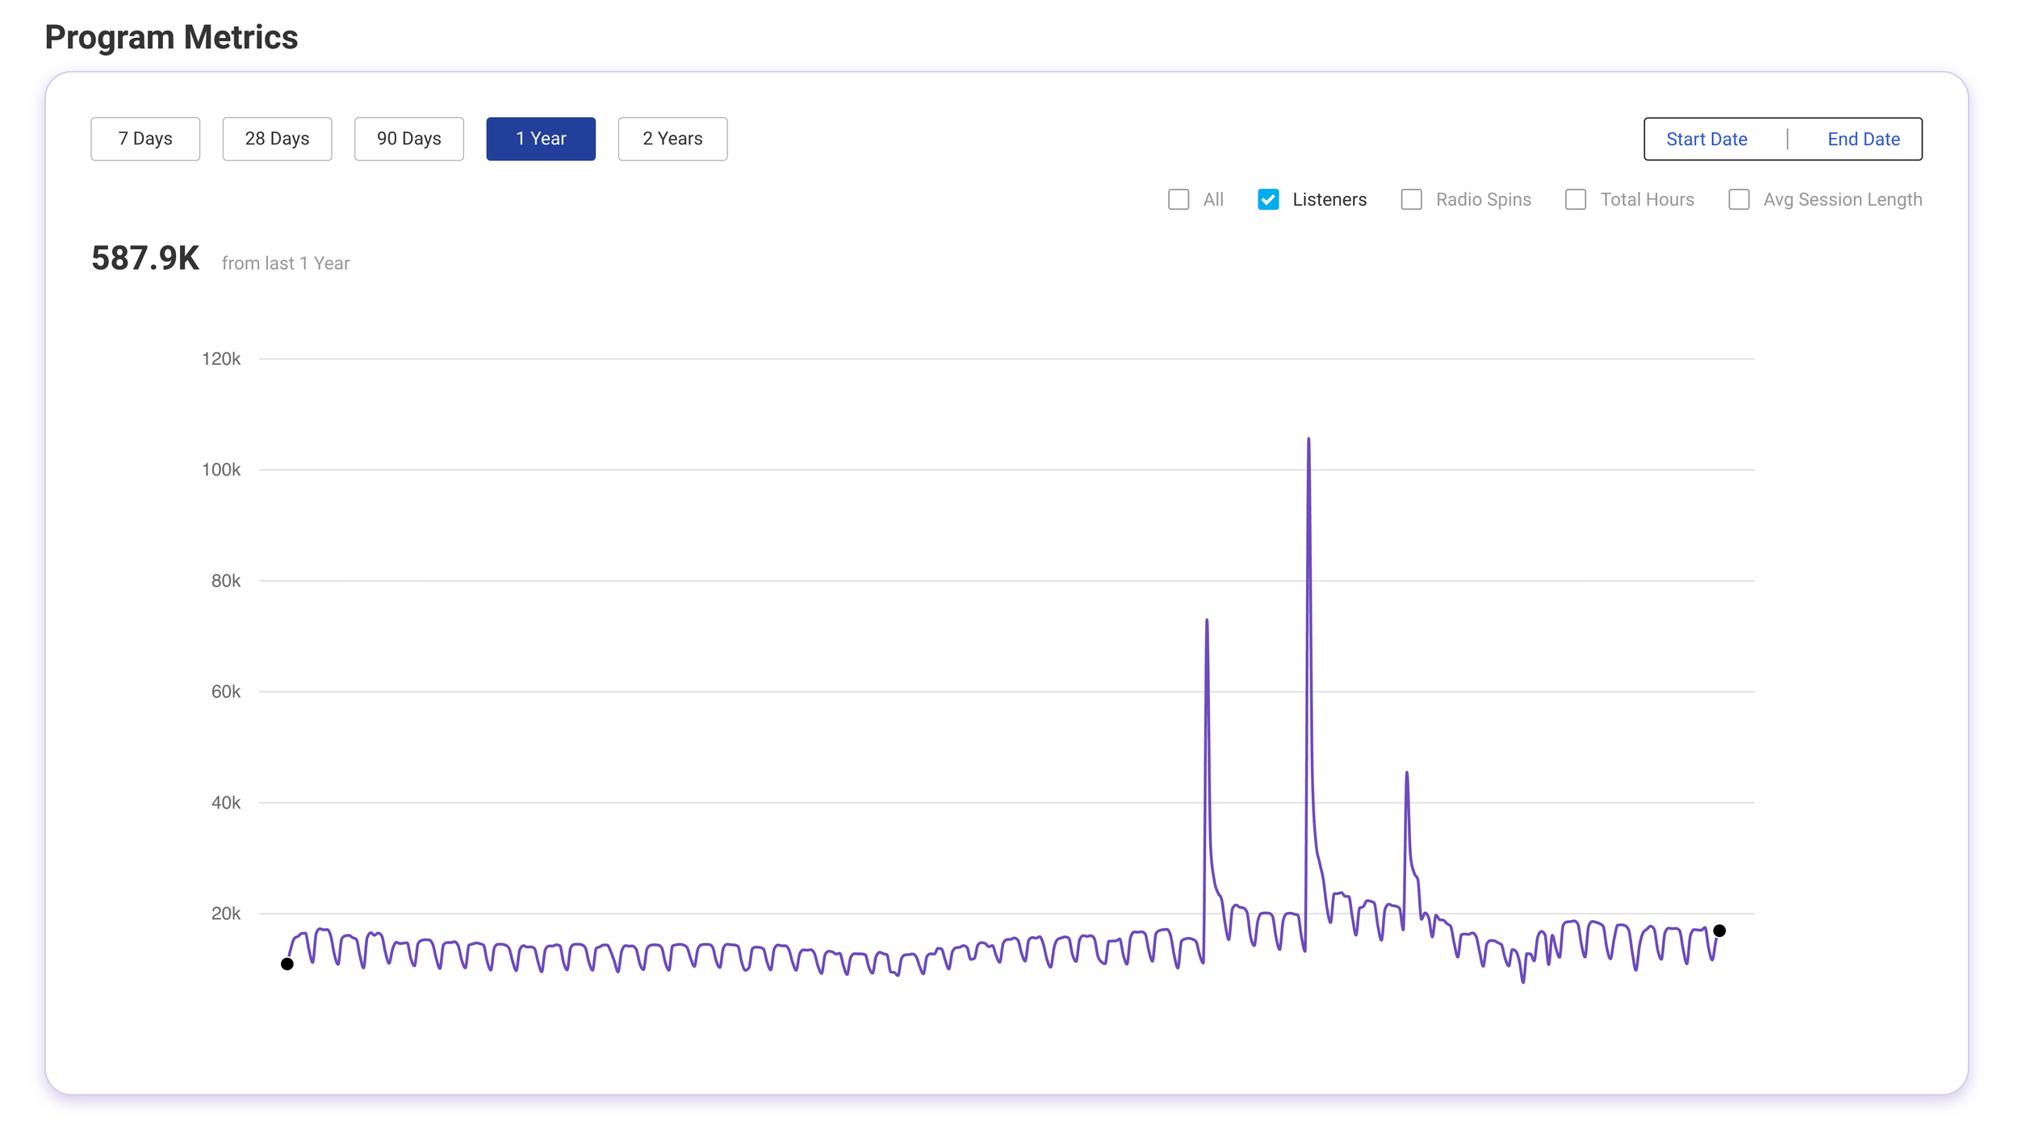Viewport: 2018px width, 1129px height.
Task: Choose the 90 Days range
Action: (408, 139)
